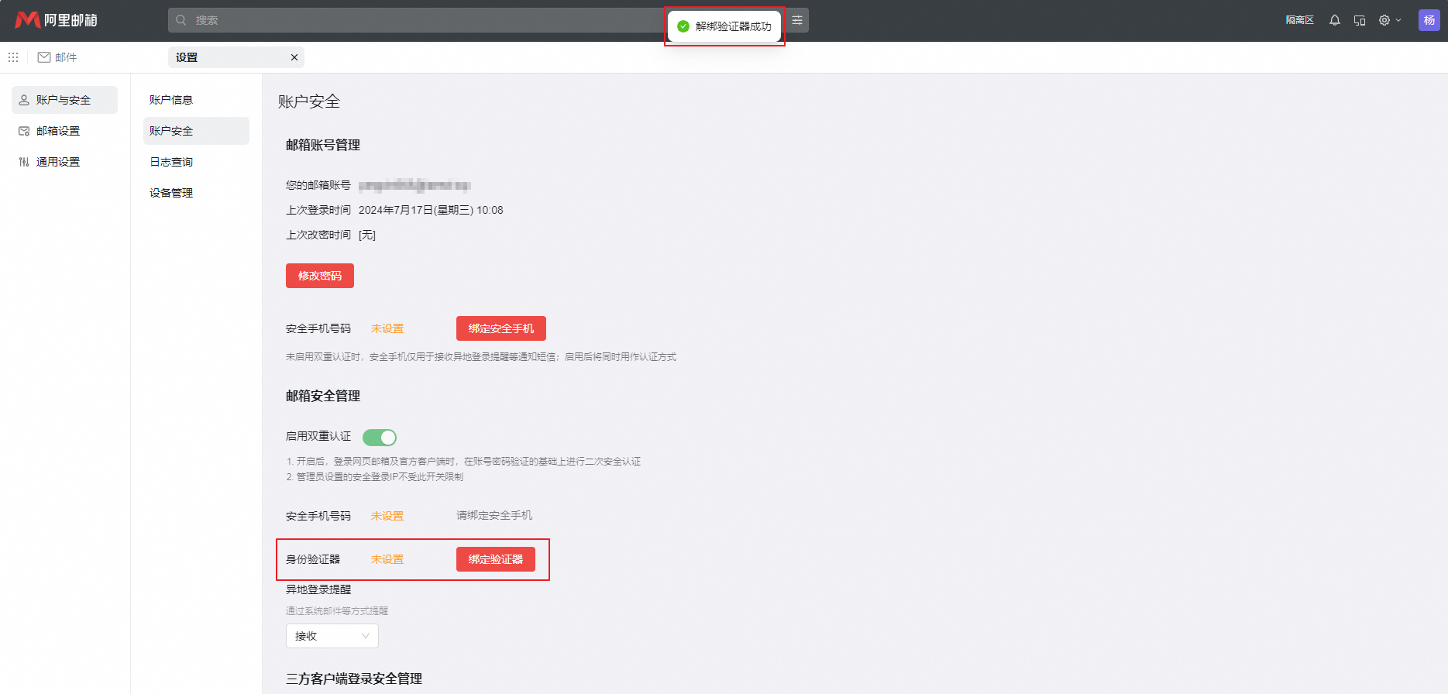Expand the 接收 login alert dropdown

pos(332,636)
